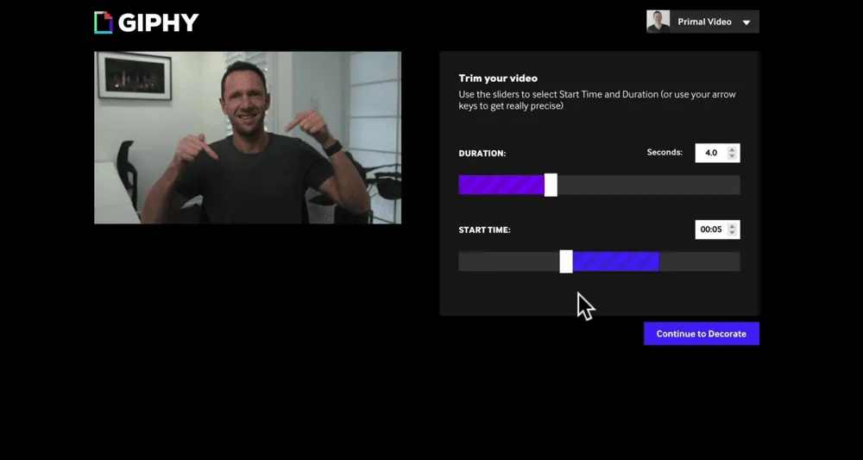Screen dimensions: 863x460
Task: Click the video preview of the man
Action: [248, 137]
